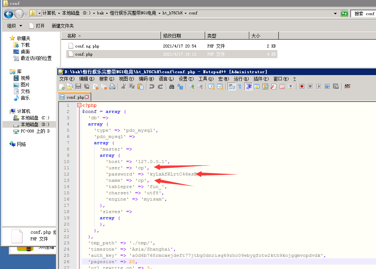Expand the 计算机 breadcrumb dropdown arrow
This screenshot has width=376, height=269.
click(59, 13)
